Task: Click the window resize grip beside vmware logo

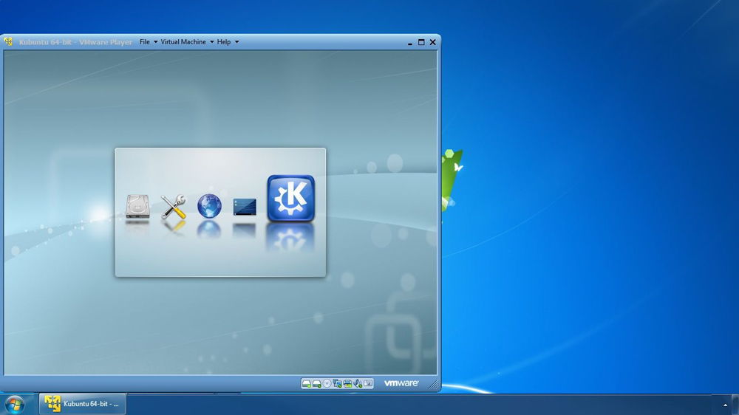Action: 433,384
